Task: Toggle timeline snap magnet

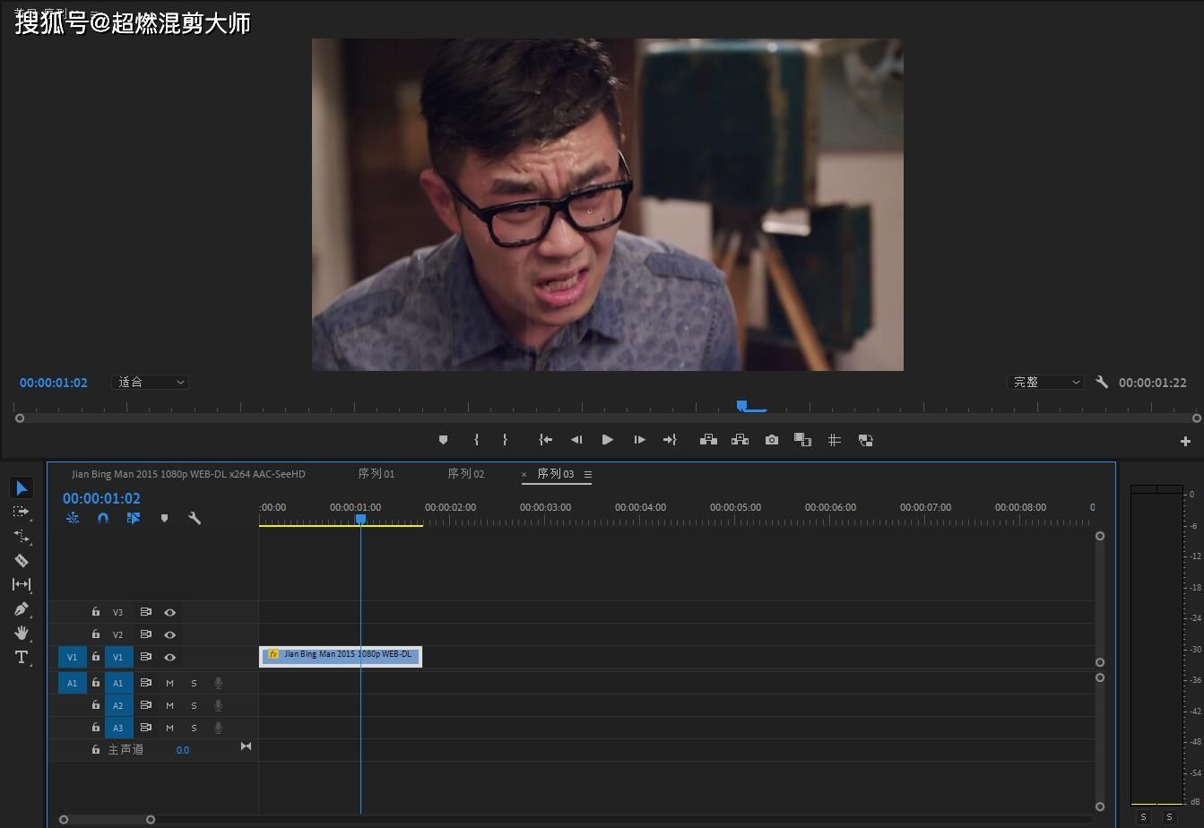Action: pos(103,518)
